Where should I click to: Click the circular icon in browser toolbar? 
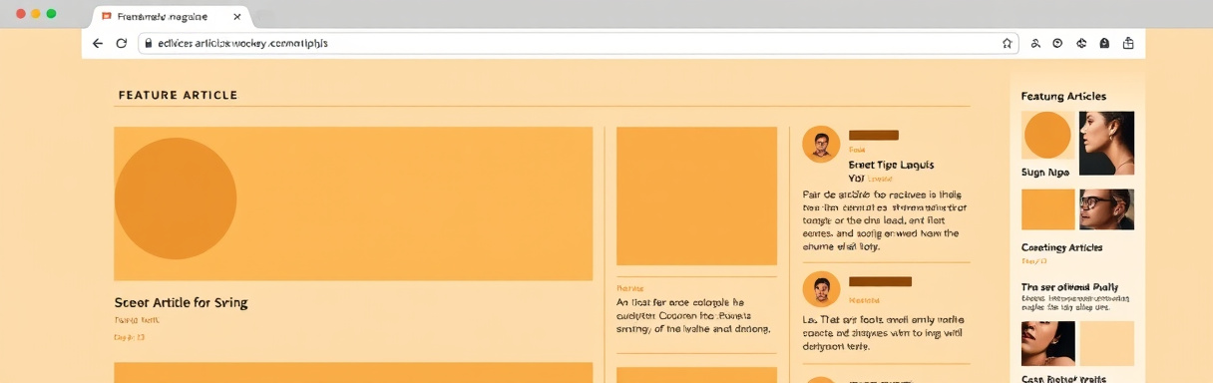(x=1057, y=43)
